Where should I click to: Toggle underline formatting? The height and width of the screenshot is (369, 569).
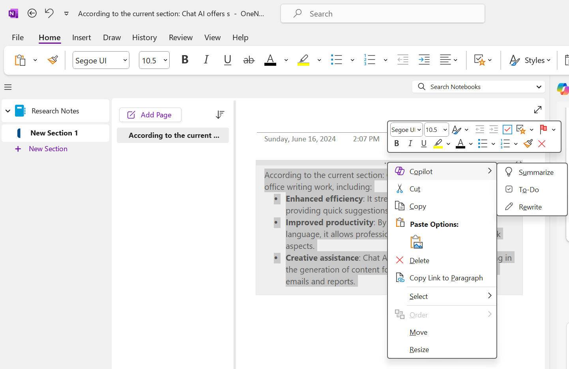(x=227, y=60)
